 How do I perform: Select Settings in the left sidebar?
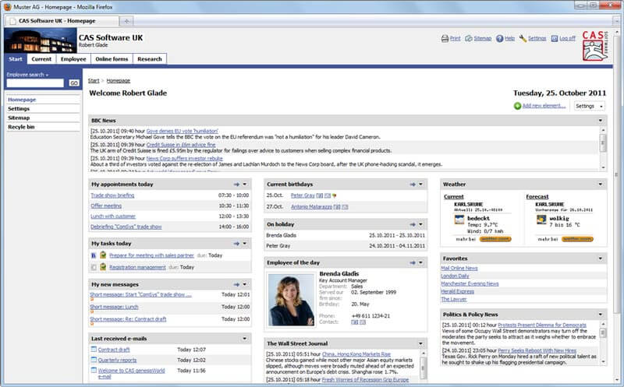tap(19, 108)
